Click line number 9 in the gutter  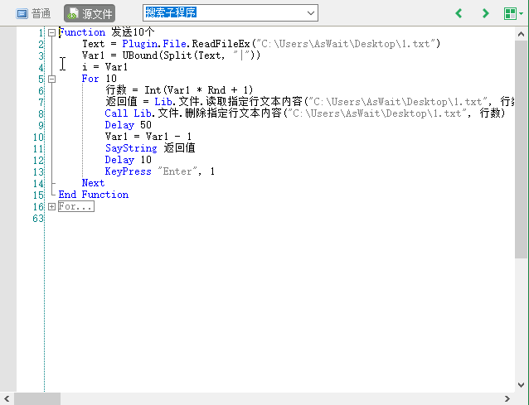40,125
